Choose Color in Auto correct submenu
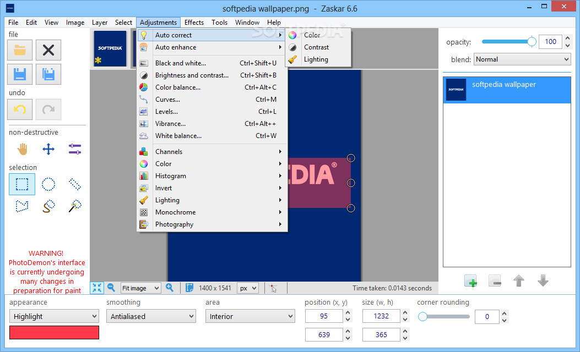This screenshot has width=580, height=352. point(318,35)
